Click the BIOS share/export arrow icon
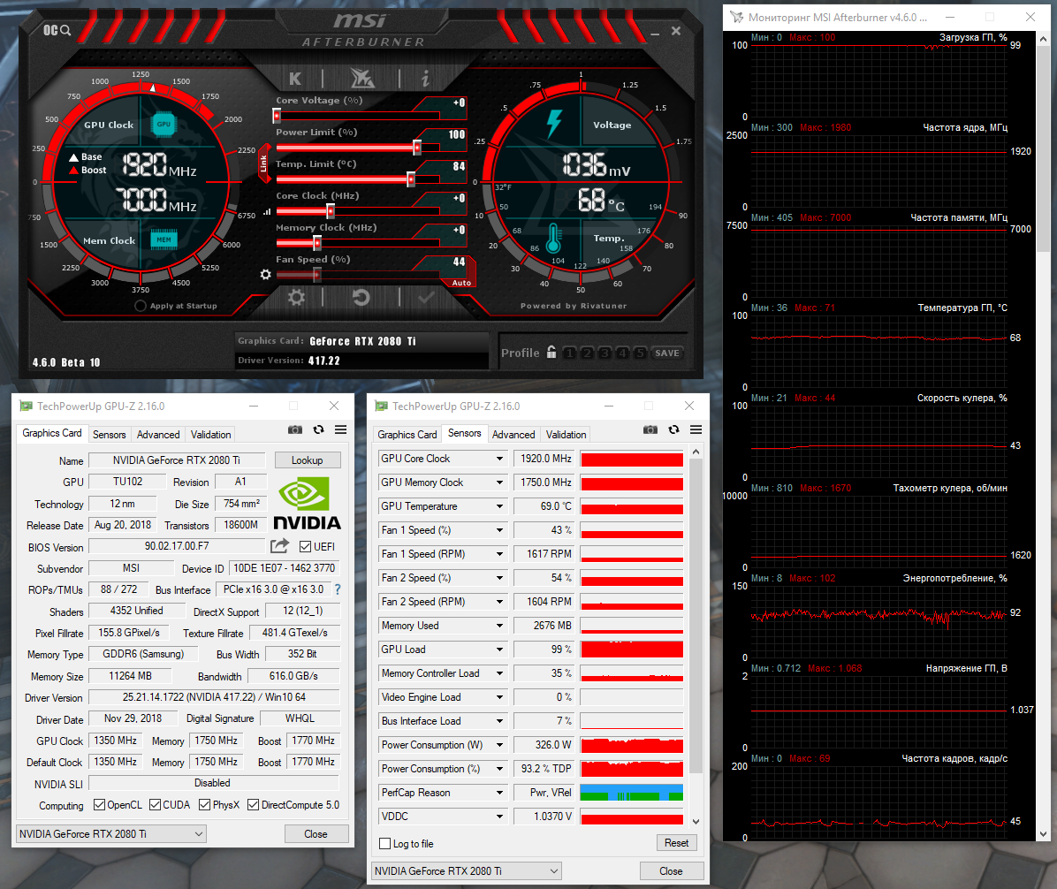This screenshot has height=889, width=1057. [x=280, y=546]
